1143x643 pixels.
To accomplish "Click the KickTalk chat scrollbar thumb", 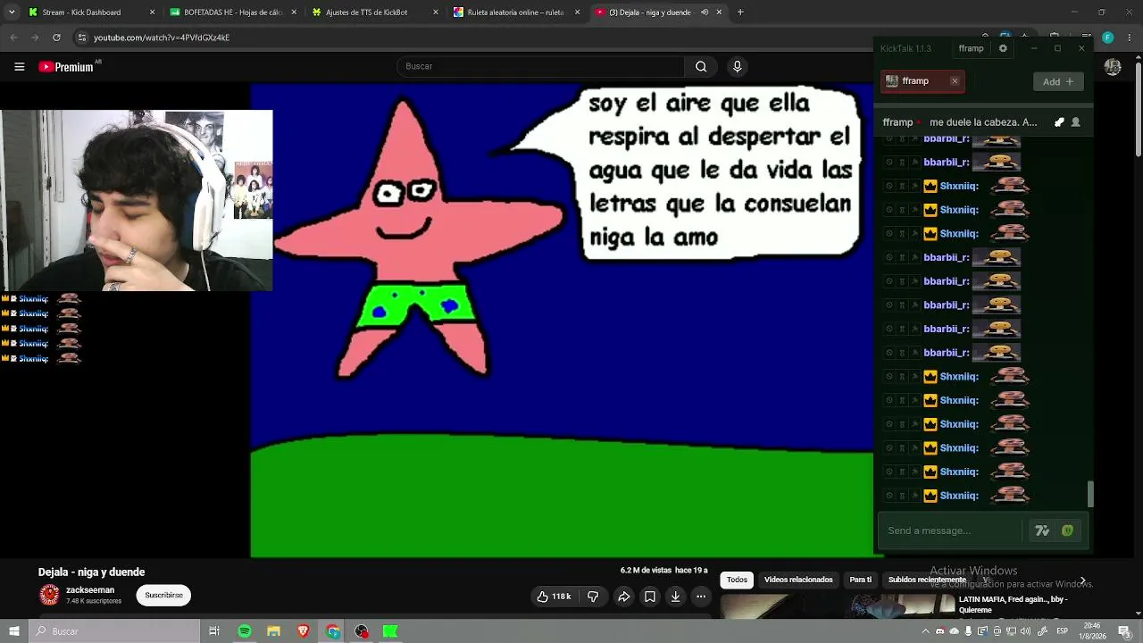I will point(1090,494).
